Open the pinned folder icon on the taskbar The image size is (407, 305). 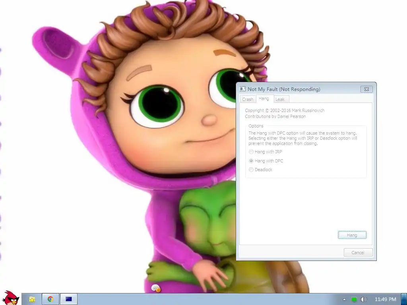(x=32, y=299)
